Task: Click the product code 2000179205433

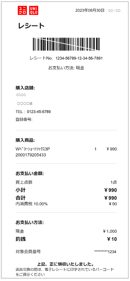Action: click(31, 155)
